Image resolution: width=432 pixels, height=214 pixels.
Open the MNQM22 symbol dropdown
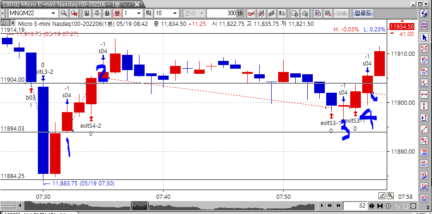click(x=54, y=13)
